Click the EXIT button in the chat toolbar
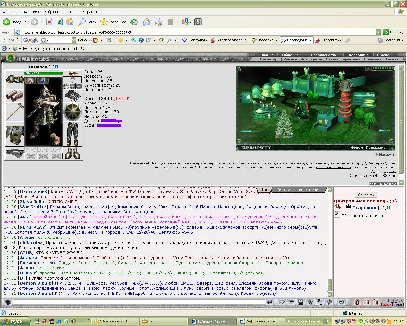Screen dimensions: 407x326 pyautogui.click(x=376, y=302)
